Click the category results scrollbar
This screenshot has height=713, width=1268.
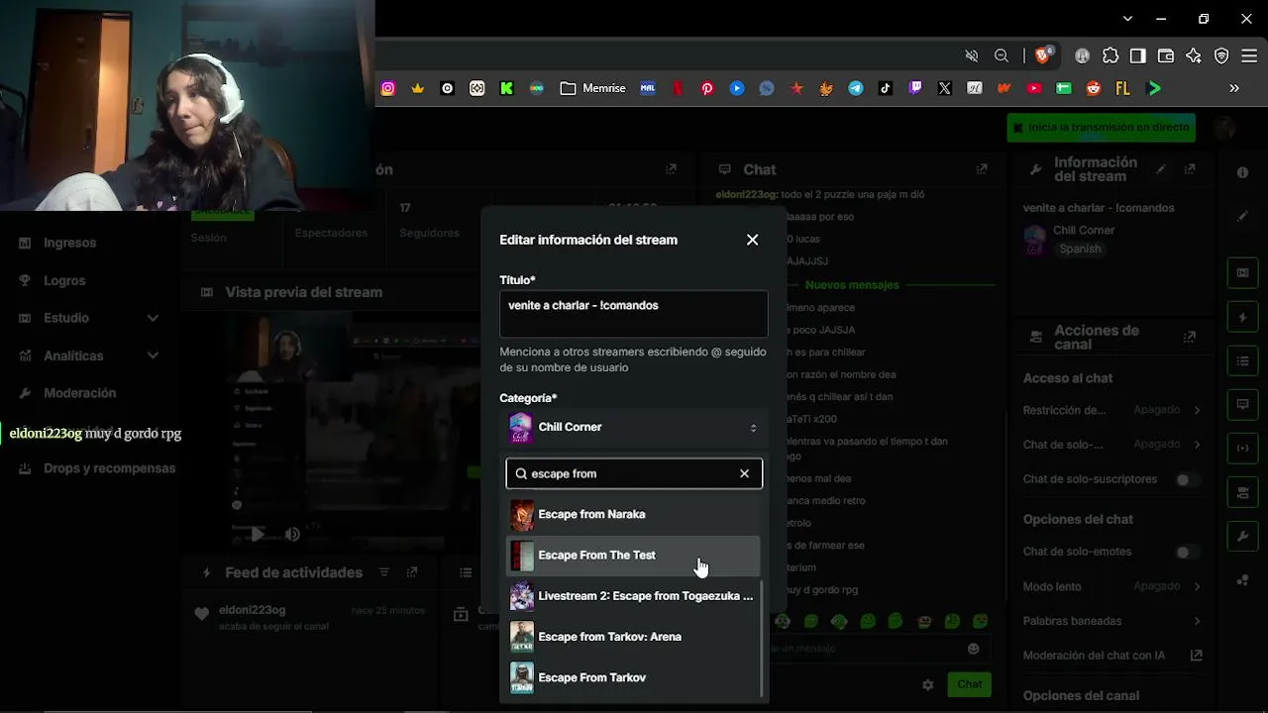pyautogui.click(x=762, y=639)
